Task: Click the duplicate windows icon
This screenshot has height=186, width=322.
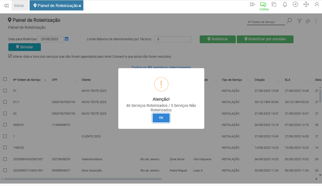Action: 274,4
